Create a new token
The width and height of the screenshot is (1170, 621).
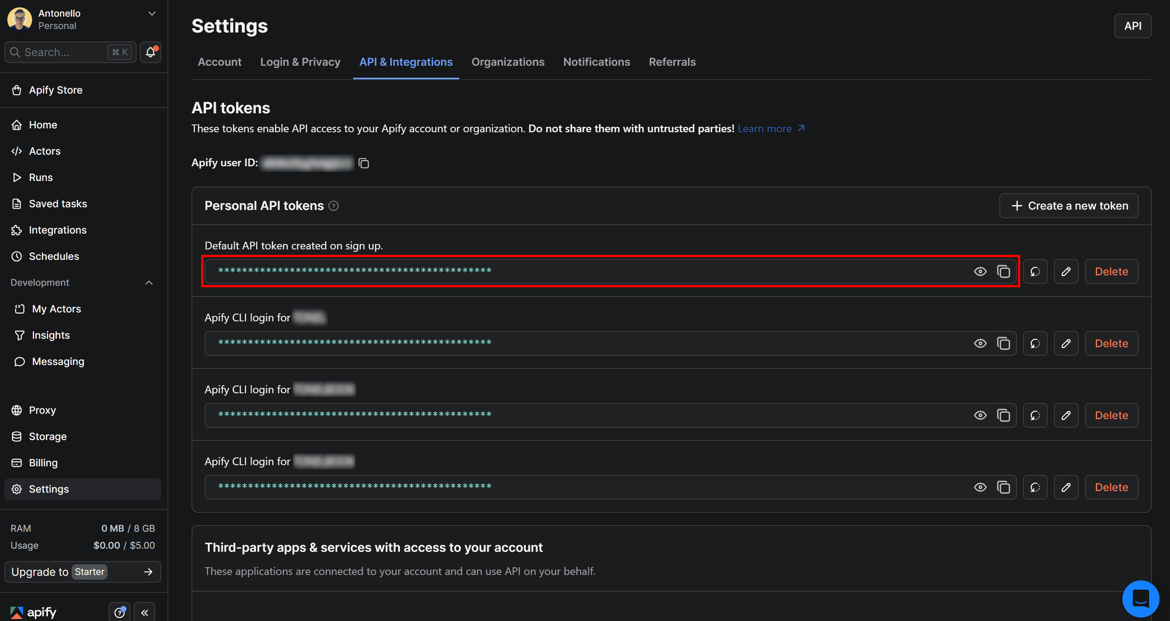(x=1068, y=206)
